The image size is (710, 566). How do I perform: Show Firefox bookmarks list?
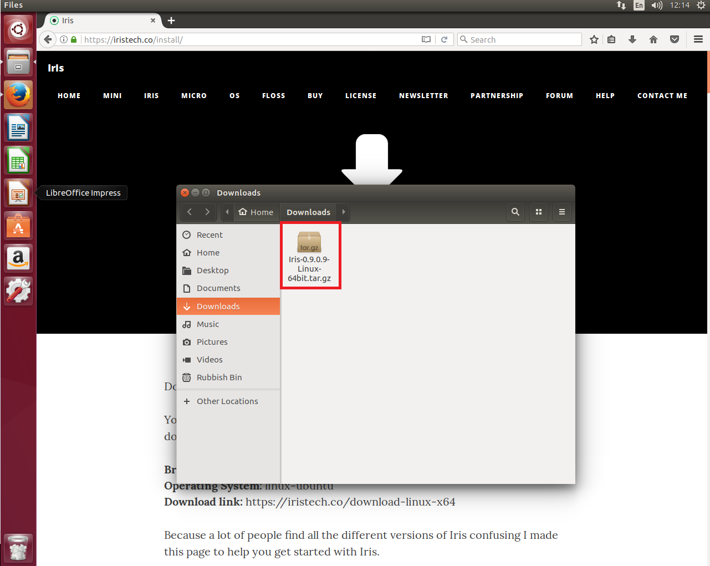(611, 39)
